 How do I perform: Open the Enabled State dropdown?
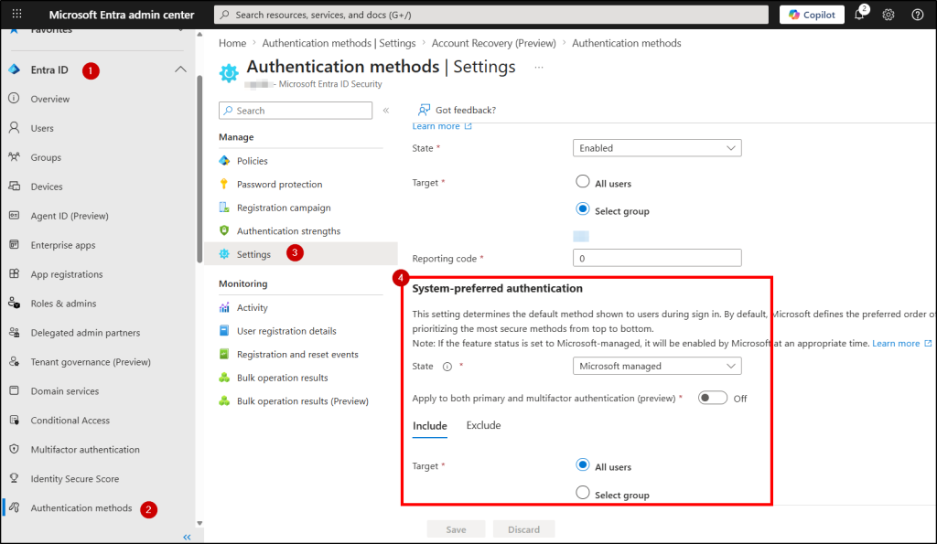point(657,148)
